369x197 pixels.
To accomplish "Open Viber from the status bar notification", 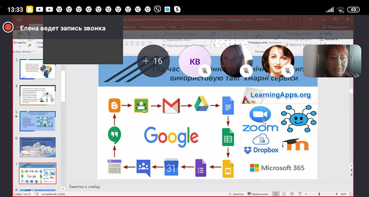I will [x=157, y=9].
